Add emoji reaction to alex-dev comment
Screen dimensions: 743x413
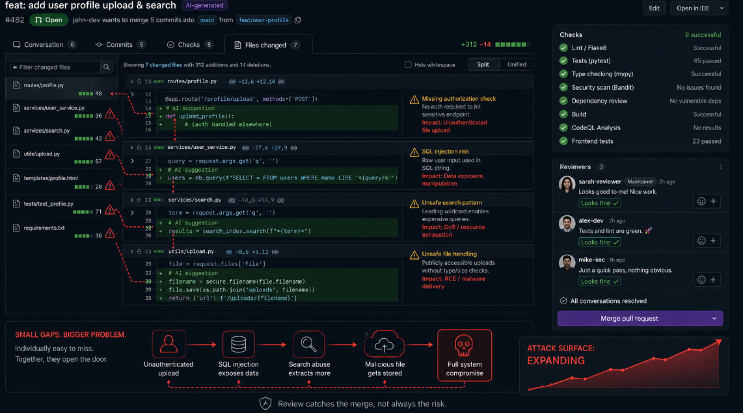[701, 241]
